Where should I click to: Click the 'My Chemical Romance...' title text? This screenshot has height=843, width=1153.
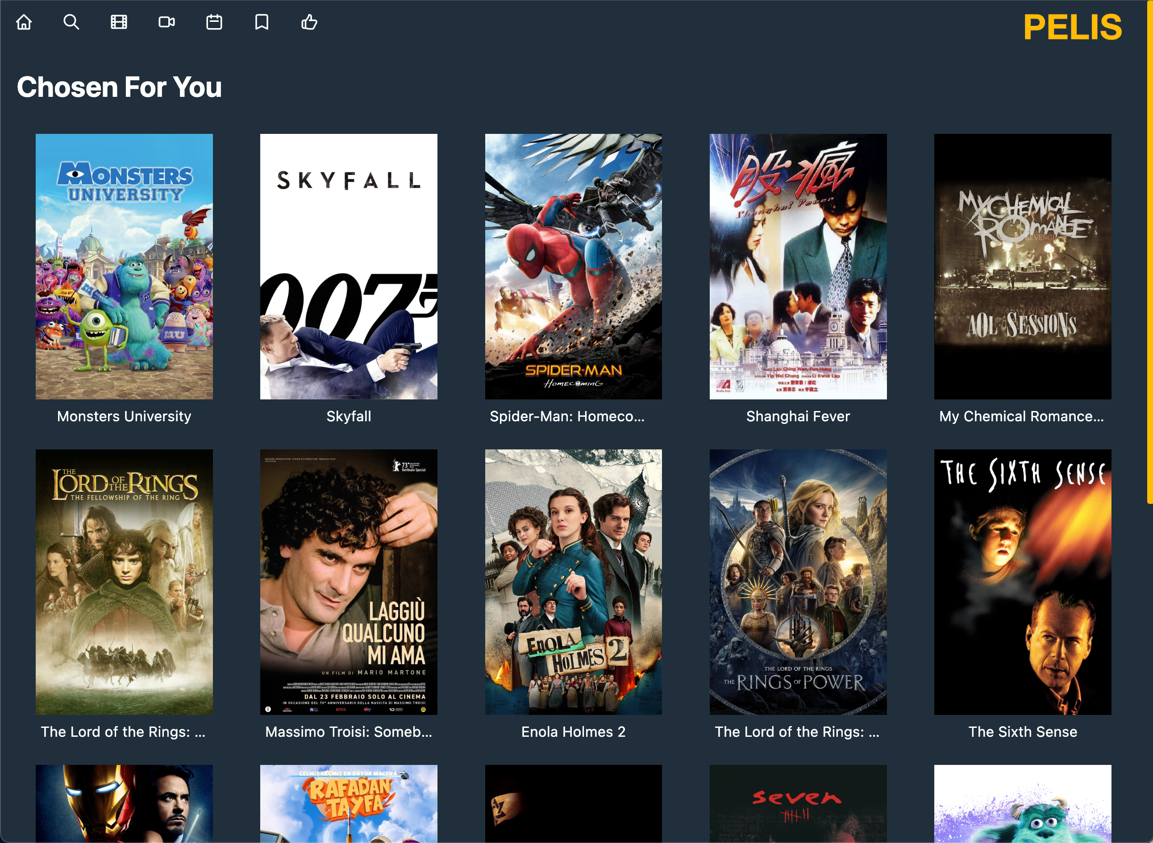(1021, 416)
